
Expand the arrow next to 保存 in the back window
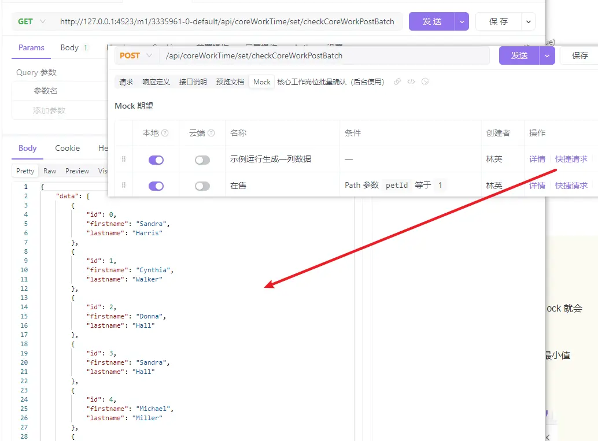tap(528, 21)
